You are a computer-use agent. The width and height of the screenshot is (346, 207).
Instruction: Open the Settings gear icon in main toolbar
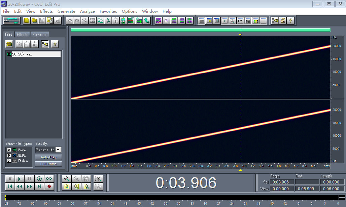[x=275, y=21]
